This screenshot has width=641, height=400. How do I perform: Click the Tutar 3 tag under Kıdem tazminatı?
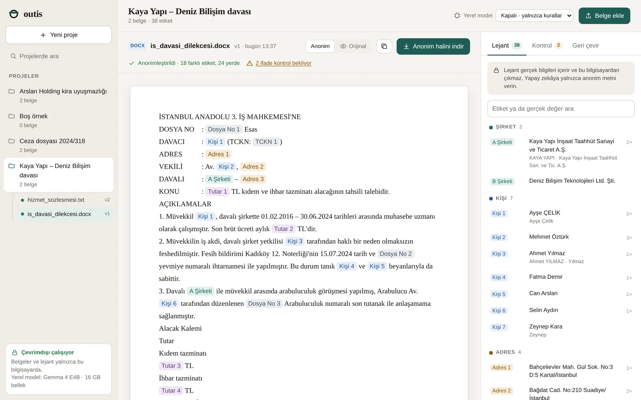pos(171,366)
